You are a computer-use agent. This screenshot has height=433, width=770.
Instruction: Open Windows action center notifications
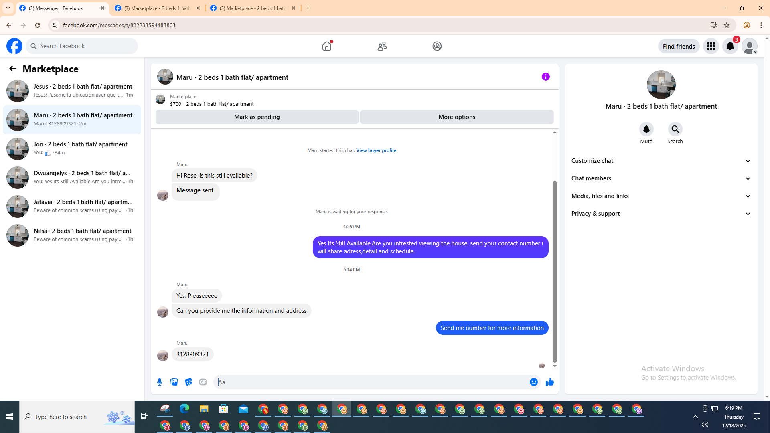[757, 417]
